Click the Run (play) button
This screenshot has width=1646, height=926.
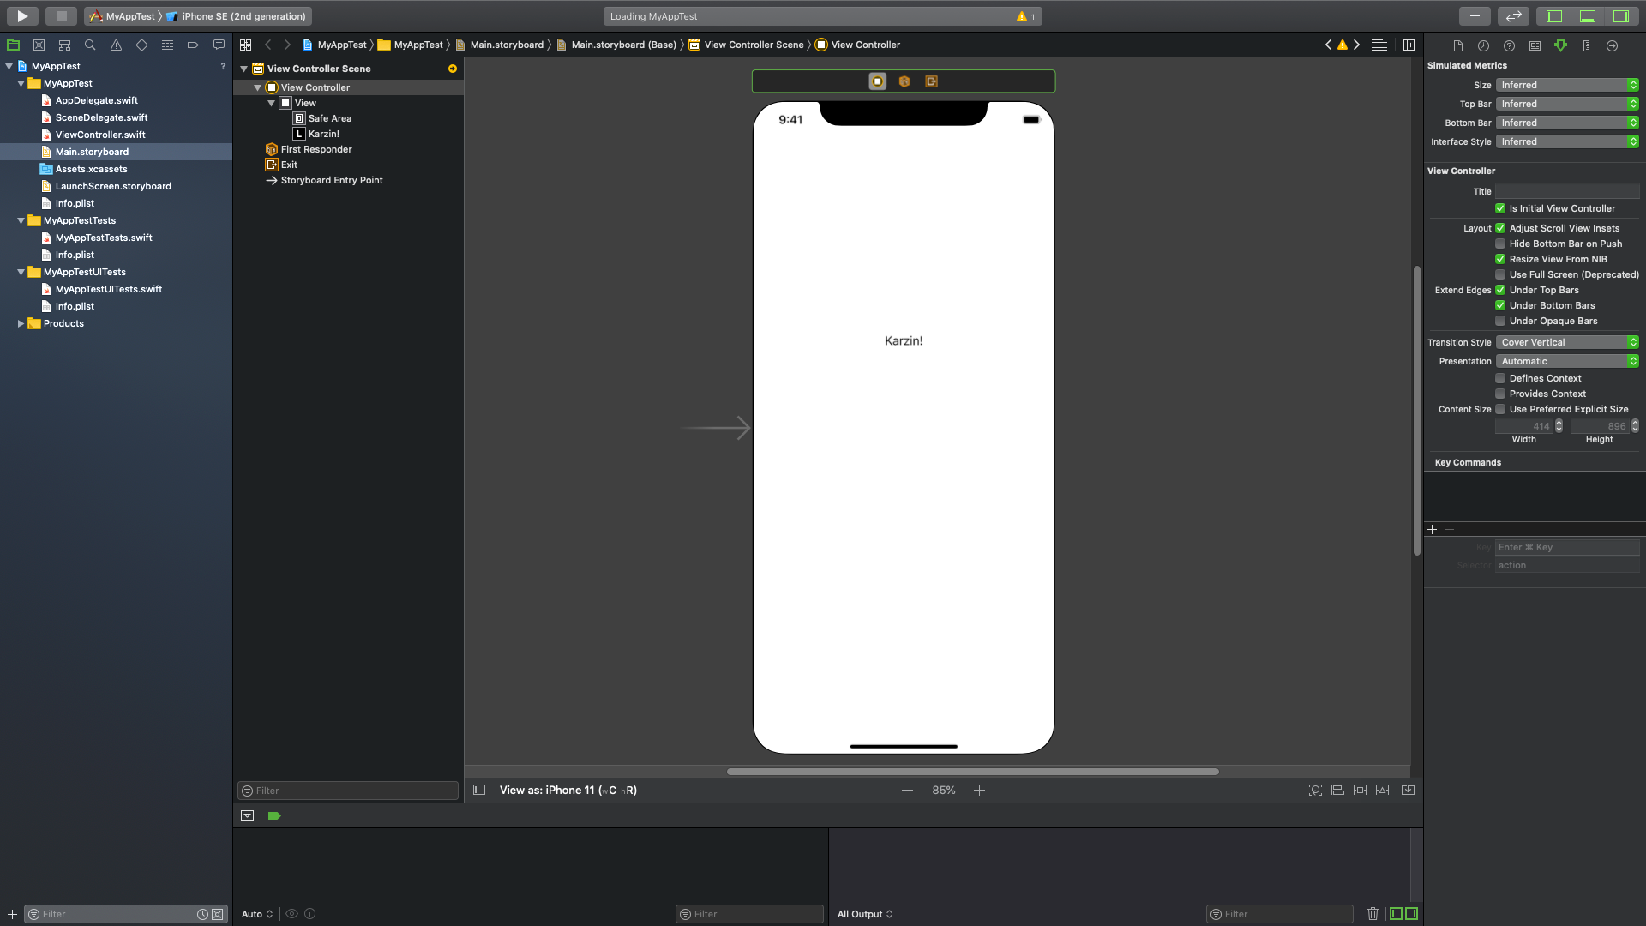pos(22,15)
